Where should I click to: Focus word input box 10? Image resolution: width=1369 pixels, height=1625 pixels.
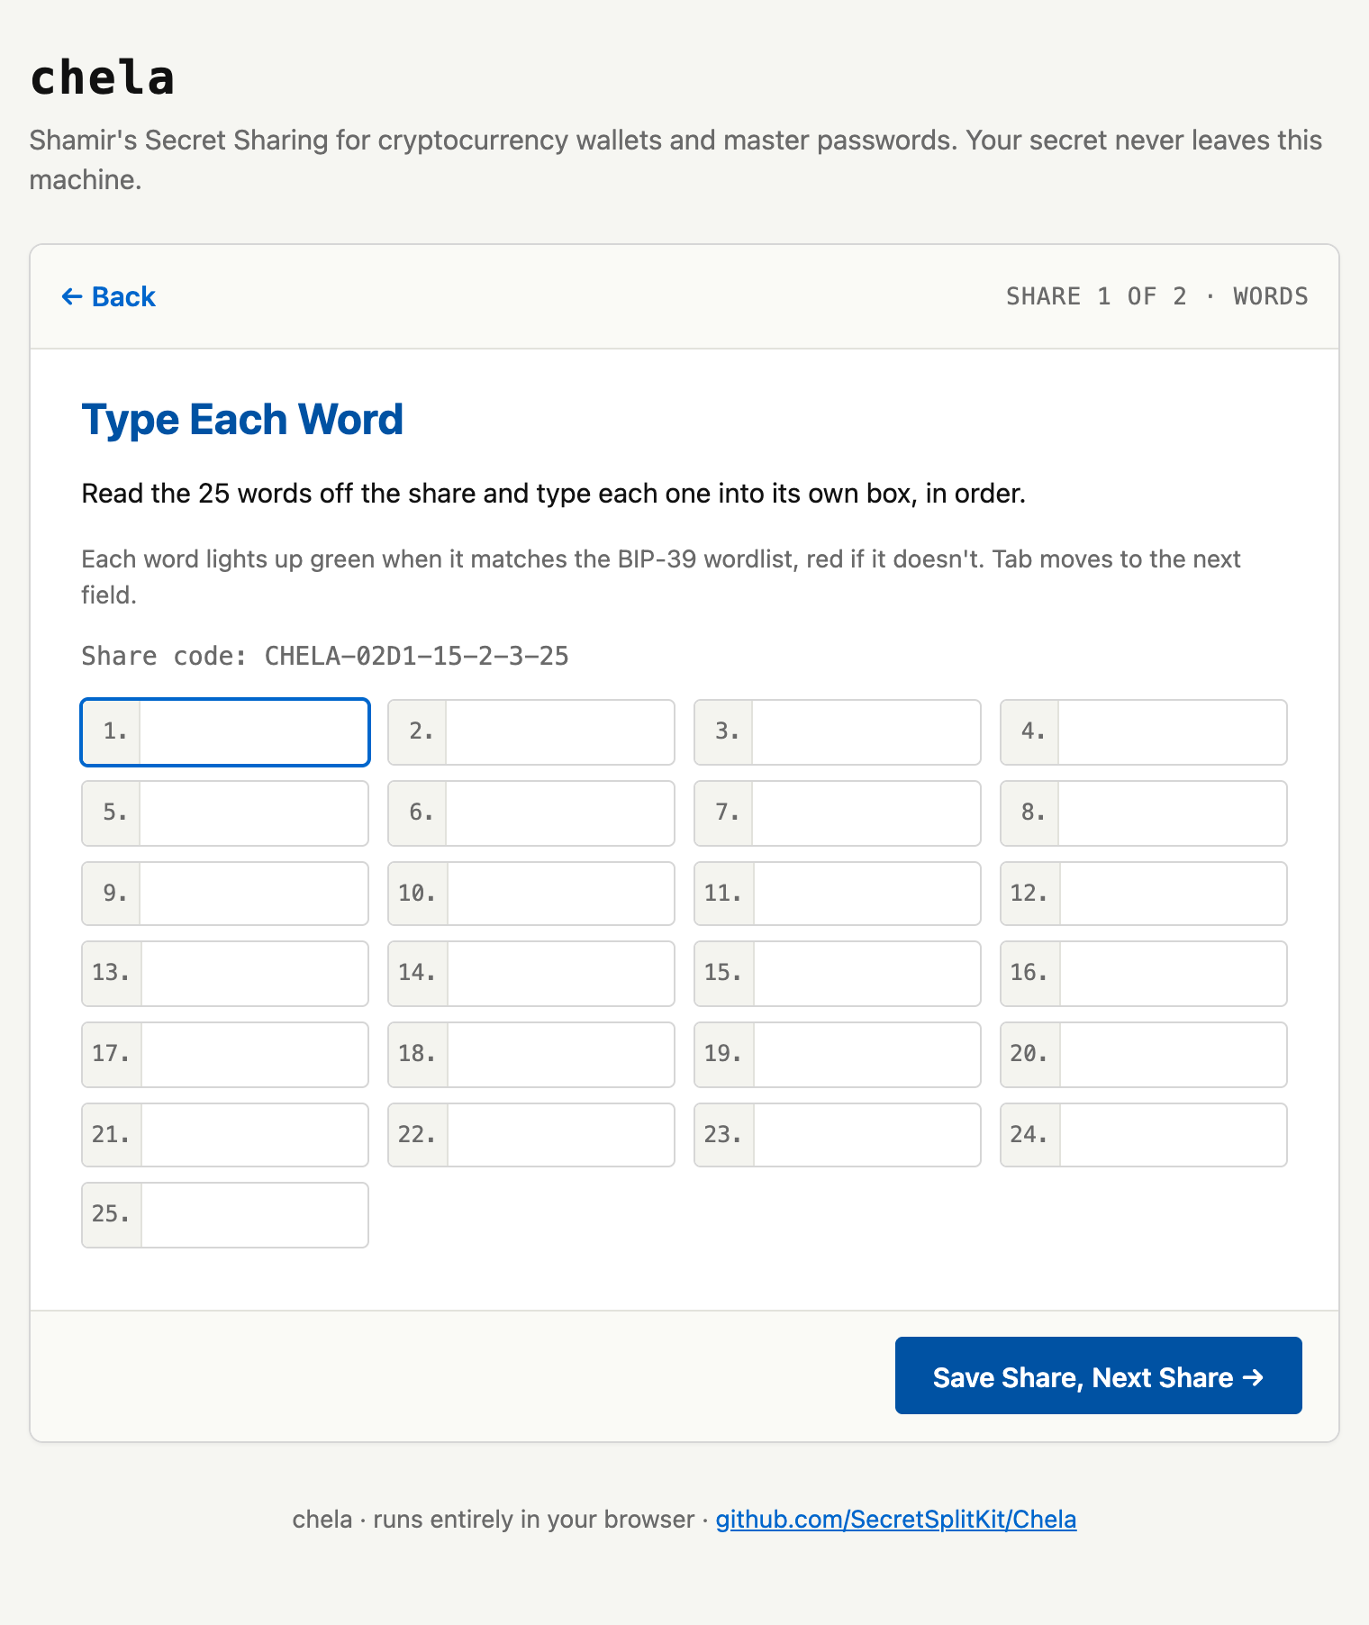tap(561, 894)
